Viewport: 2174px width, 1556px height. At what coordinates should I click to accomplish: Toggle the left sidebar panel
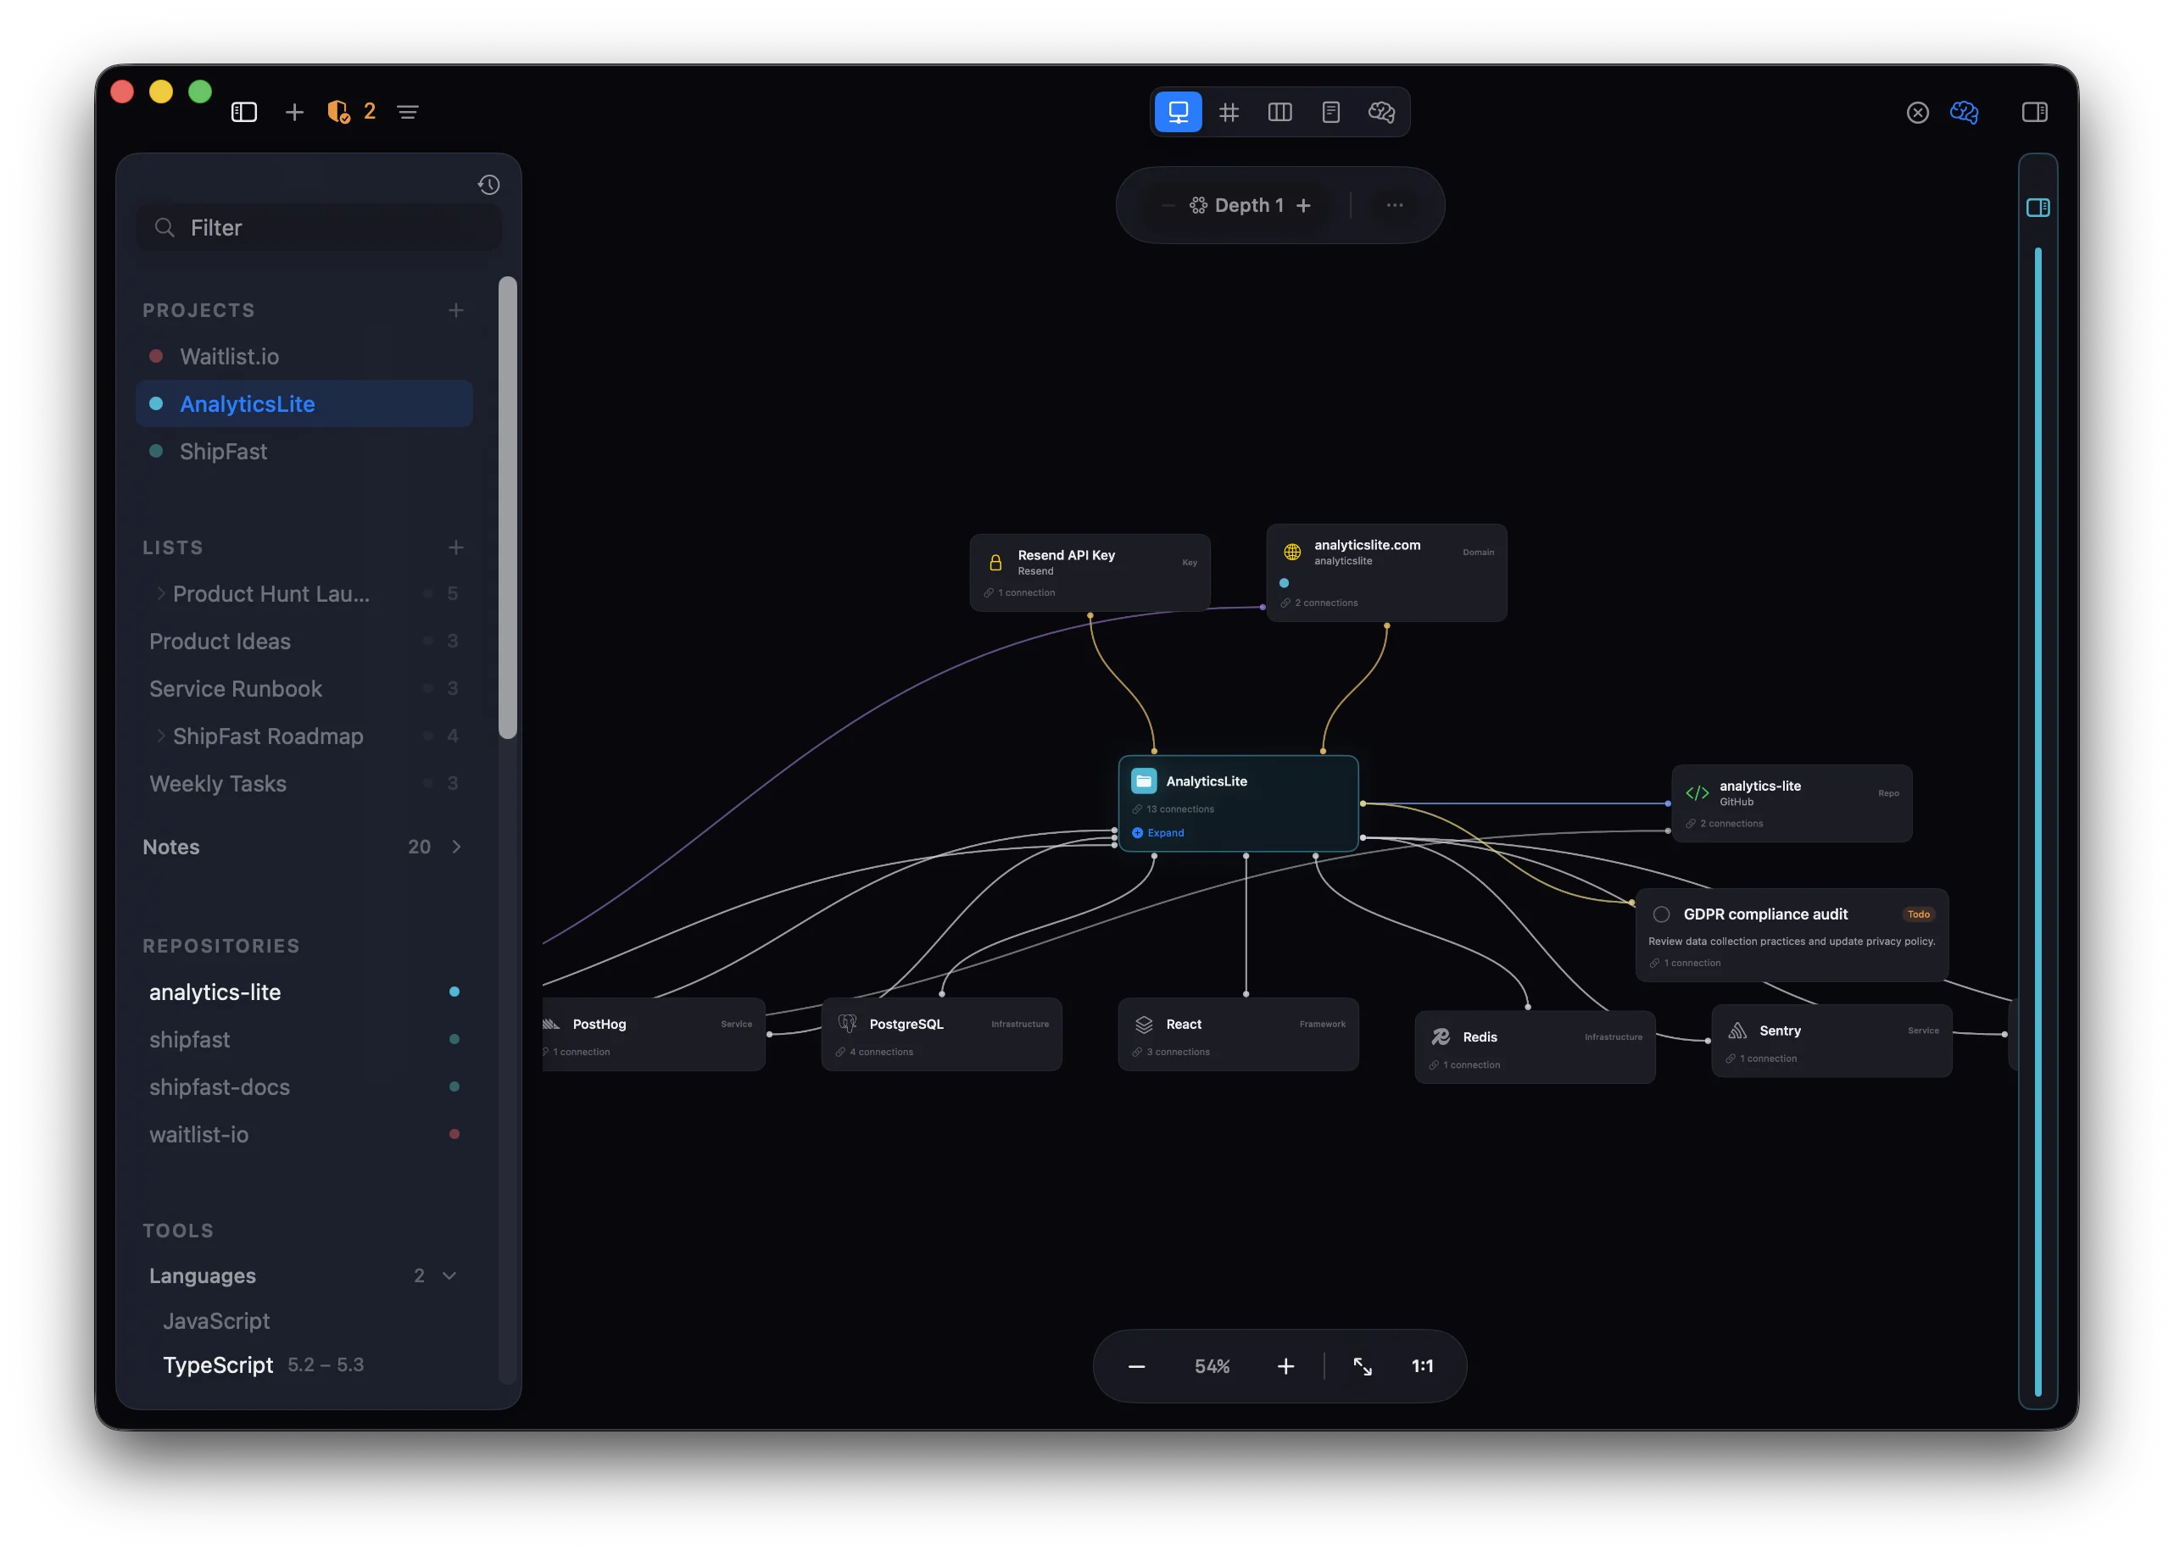tap(244, 112)
